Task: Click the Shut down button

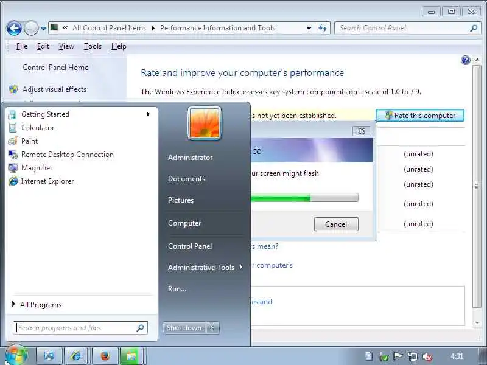Action: 184,328
